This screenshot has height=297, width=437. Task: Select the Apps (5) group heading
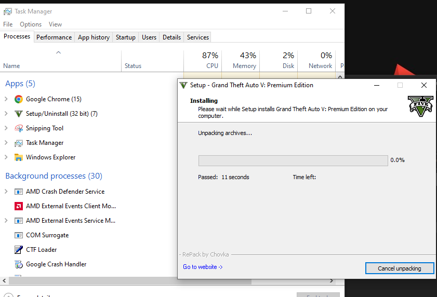[x=20, y=84]
